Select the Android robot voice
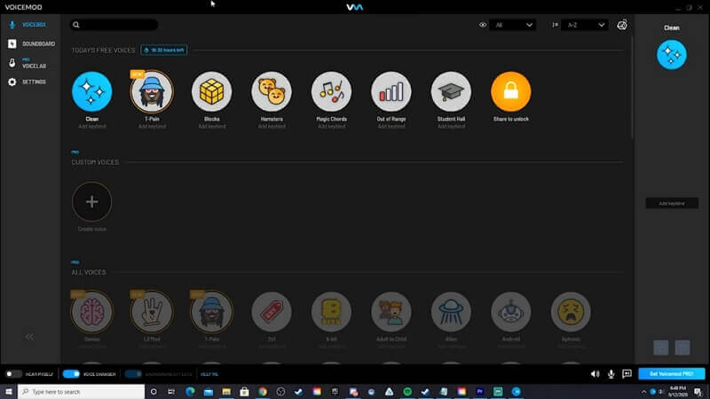 (511, 311)
